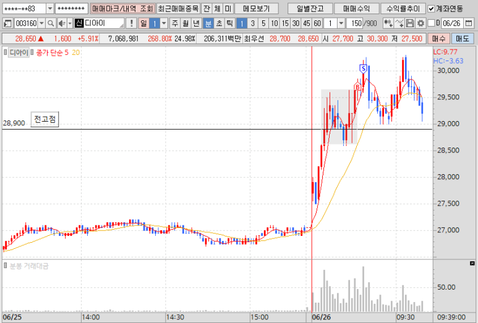Image resolution: width=478 pixels, height=323 pixels.
Task: Open the interval value dropdown beside 60
Action: click(341, 23)
